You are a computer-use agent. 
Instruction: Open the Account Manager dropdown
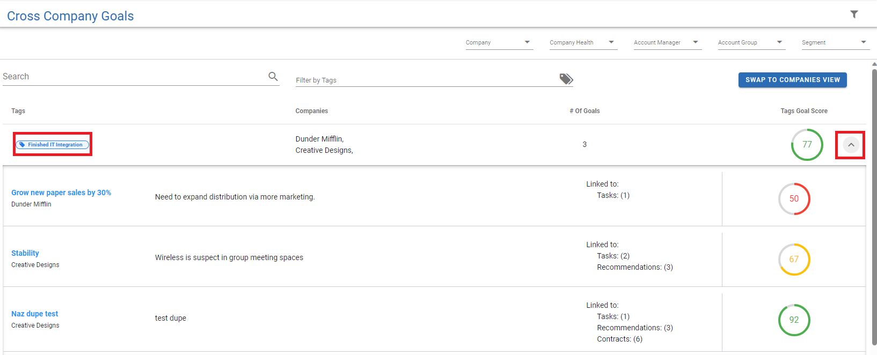click(x=668, y=42)
